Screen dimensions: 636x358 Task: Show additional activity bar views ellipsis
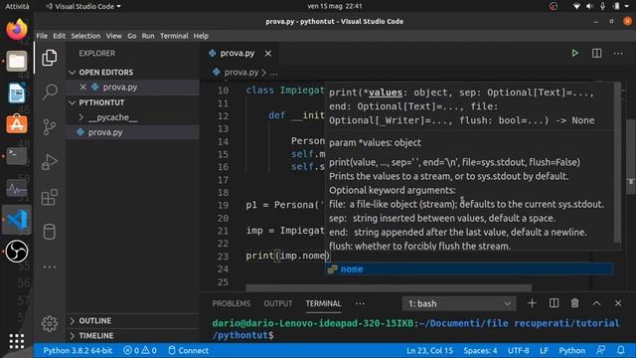(x=50, y=267)
